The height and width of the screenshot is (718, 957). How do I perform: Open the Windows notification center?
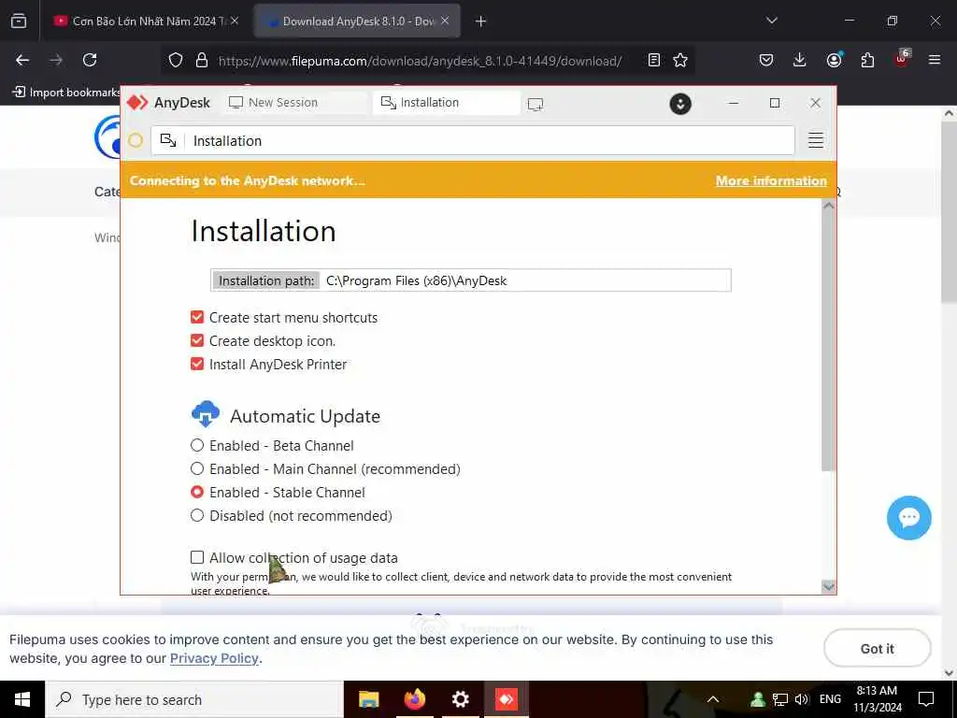[x=926, y=699]
